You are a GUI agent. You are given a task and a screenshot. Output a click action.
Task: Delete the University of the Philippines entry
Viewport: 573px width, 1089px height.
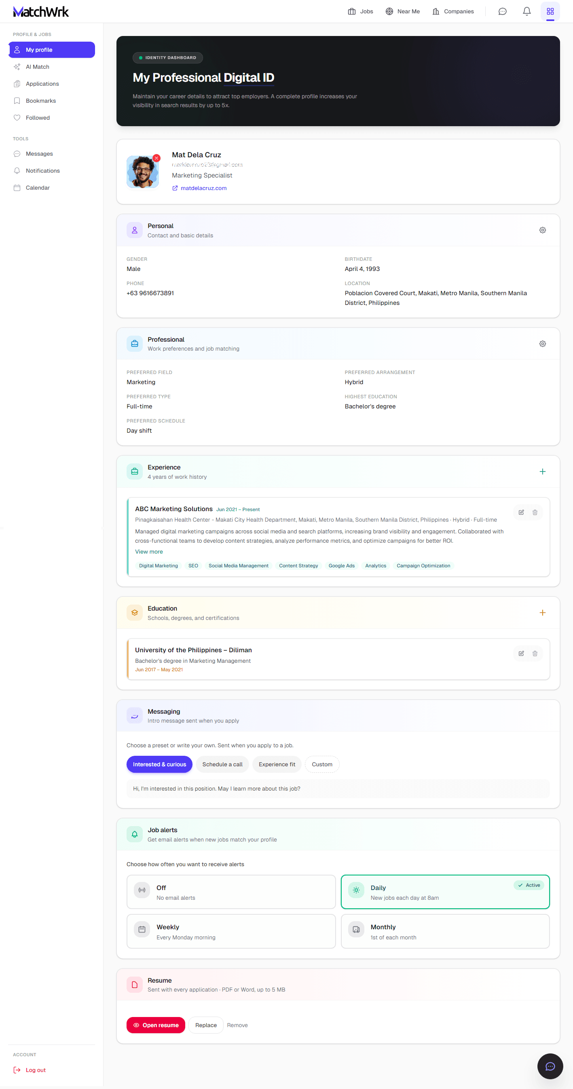535,653
